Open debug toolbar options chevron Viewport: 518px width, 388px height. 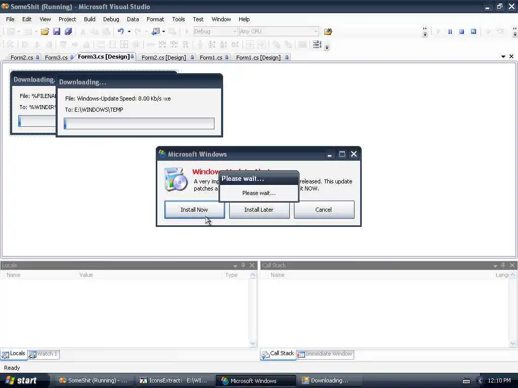coord(425,32)
